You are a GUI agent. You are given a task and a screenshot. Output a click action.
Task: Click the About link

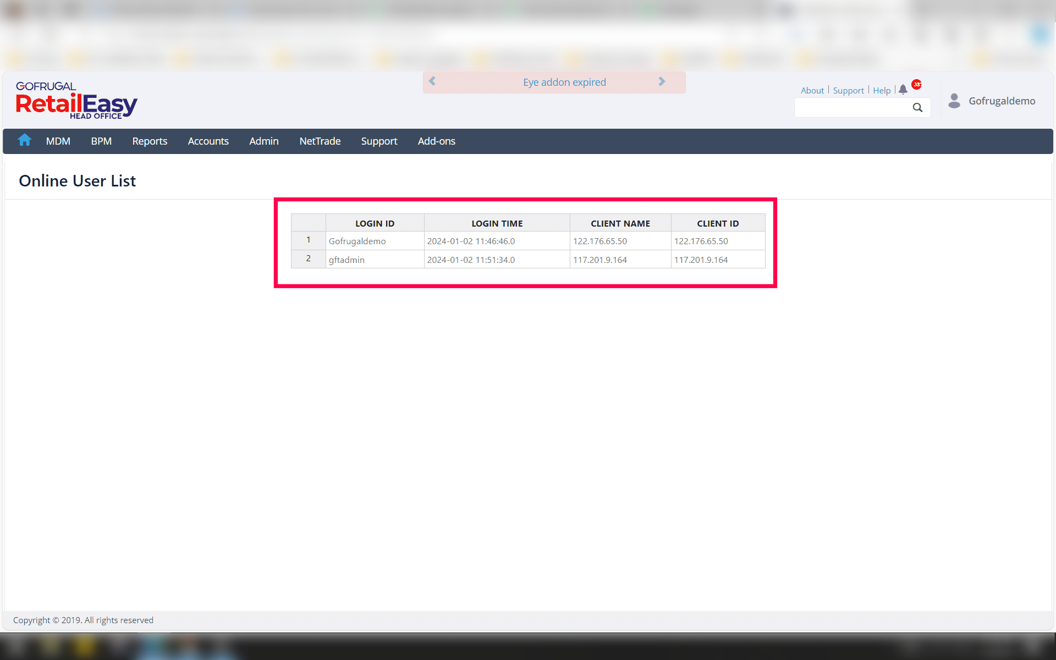pos(812,90)
